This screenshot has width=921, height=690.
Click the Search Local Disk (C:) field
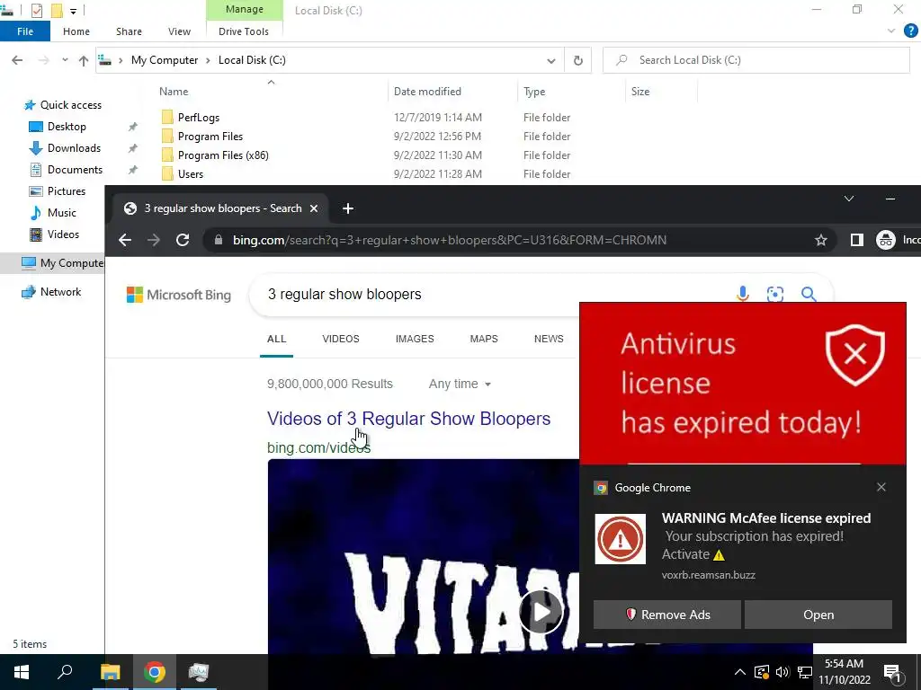(x=756, y=60)
